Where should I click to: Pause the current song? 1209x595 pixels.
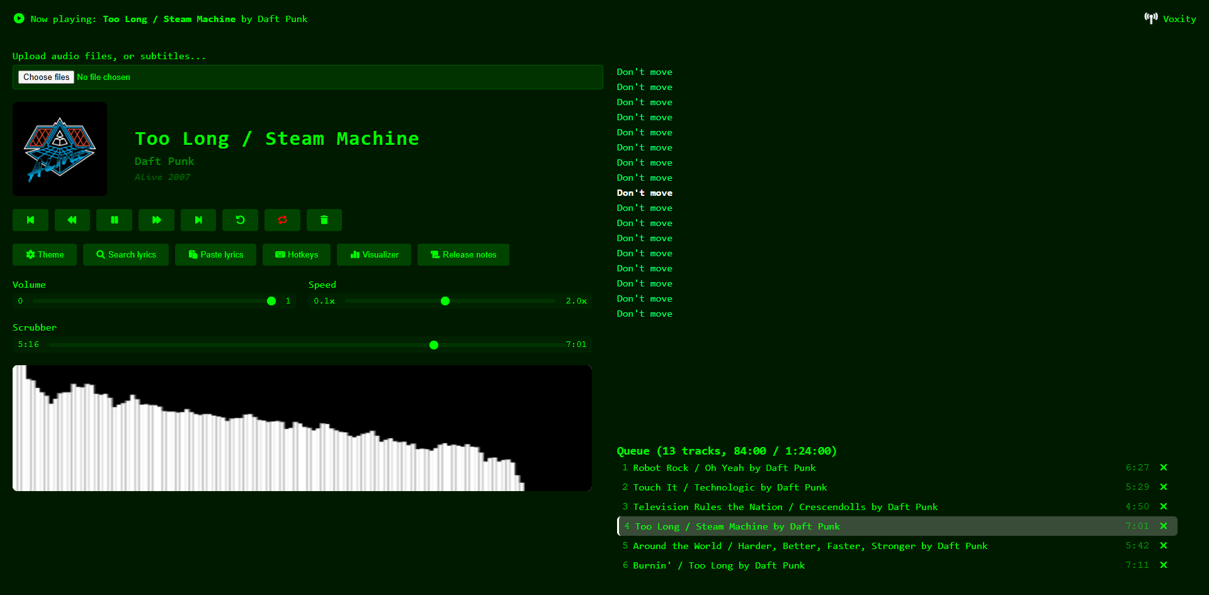(x=115, y=220)
